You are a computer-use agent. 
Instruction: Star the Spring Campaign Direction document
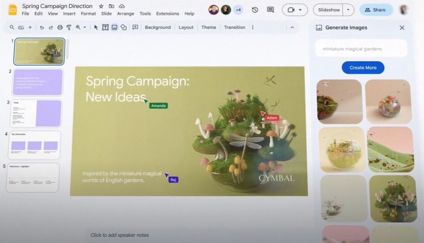pos(101,6)
